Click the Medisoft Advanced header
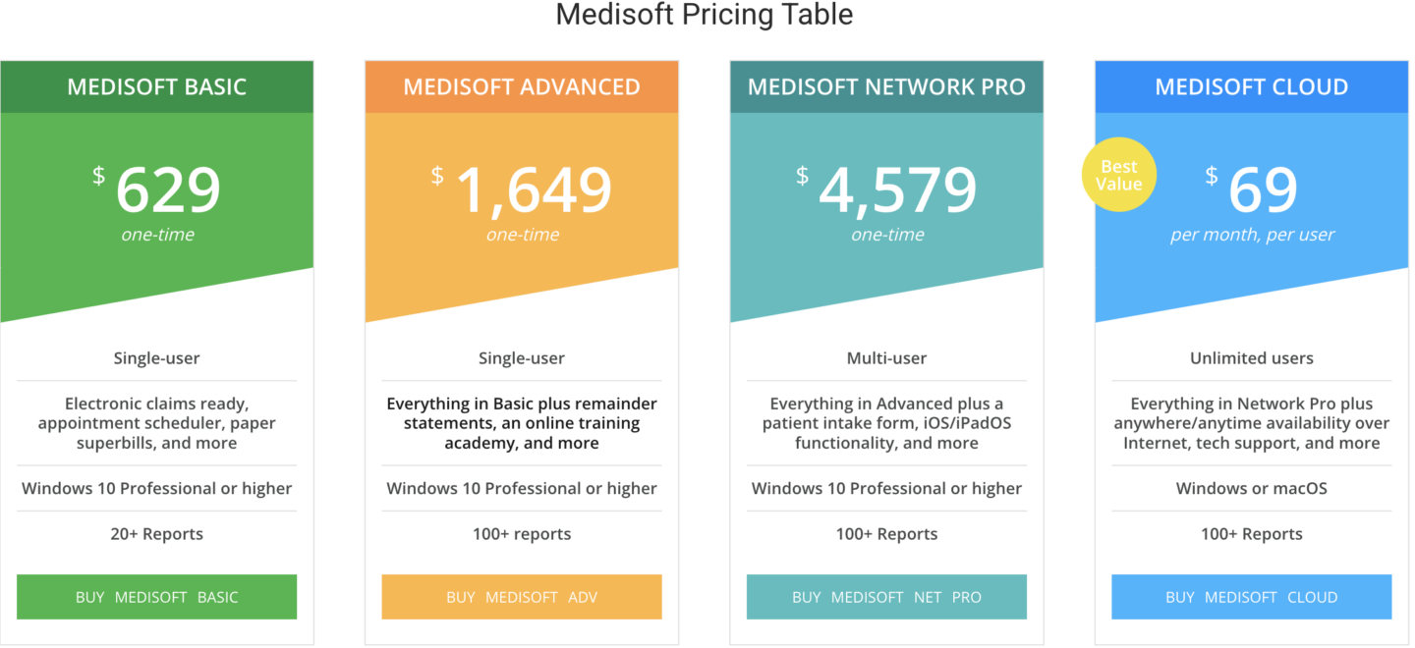Screen dimensions: 1415x648 point(521,86)
